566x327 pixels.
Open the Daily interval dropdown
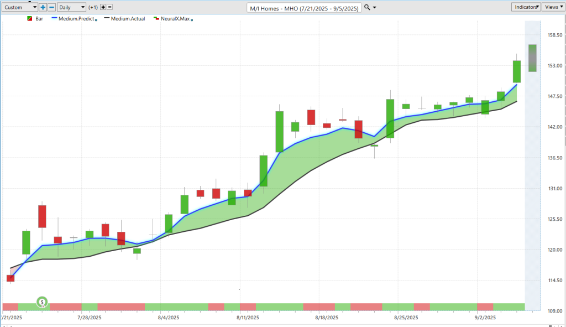pyautogui.click(x=71, y=7)
